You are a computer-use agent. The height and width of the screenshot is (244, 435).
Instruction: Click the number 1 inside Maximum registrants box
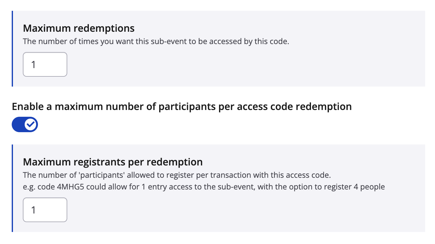pyautogui.click(x=33, y=210)
